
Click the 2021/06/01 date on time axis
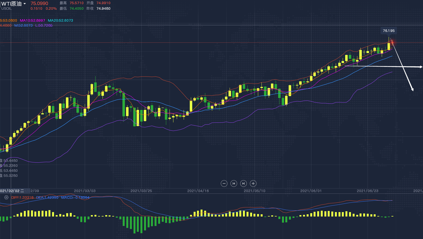311,191
